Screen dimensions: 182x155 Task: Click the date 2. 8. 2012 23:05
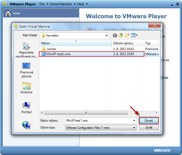123,54
